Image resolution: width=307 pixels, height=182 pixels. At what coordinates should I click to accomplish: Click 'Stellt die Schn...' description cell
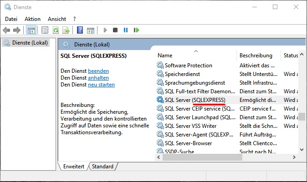click(258, 126)
